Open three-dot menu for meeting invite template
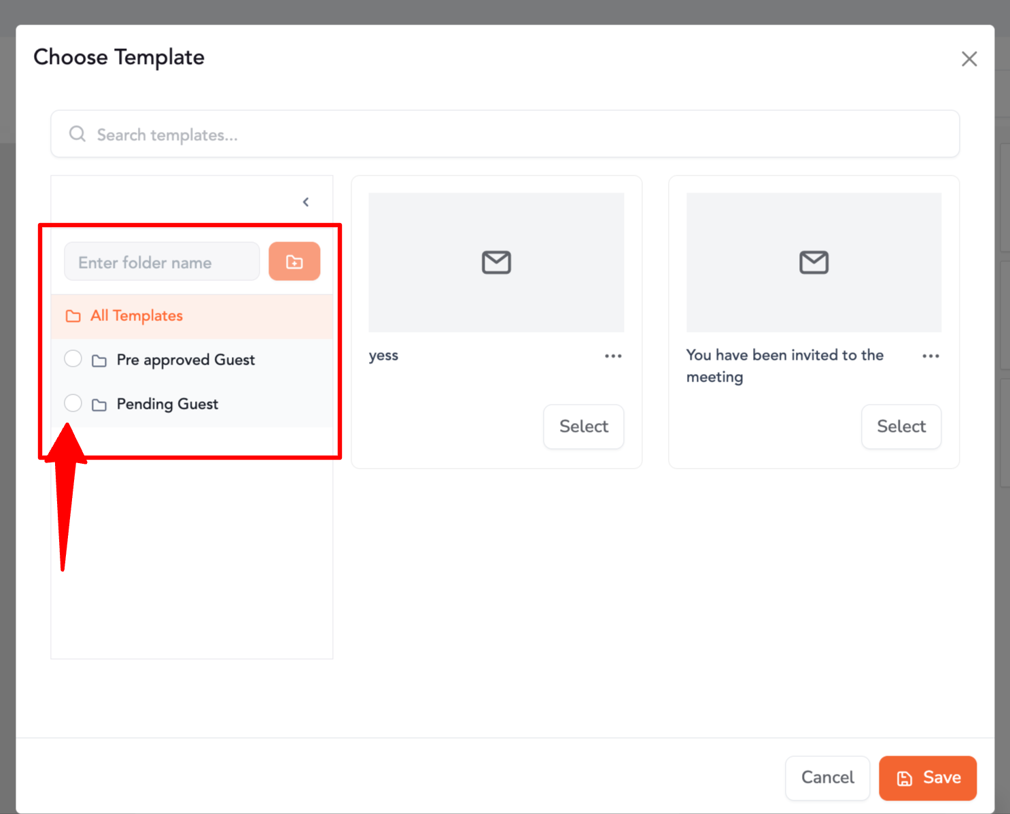The height and width of the screenshot is (814, 1010). pos(930,356)
